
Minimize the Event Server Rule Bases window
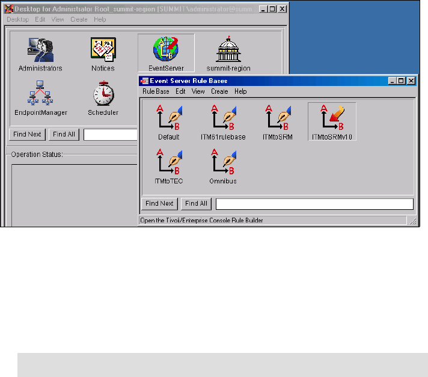[393, 81]
